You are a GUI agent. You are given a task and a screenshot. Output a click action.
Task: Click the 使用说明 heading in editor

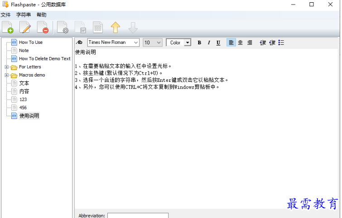tap(86, 52)
